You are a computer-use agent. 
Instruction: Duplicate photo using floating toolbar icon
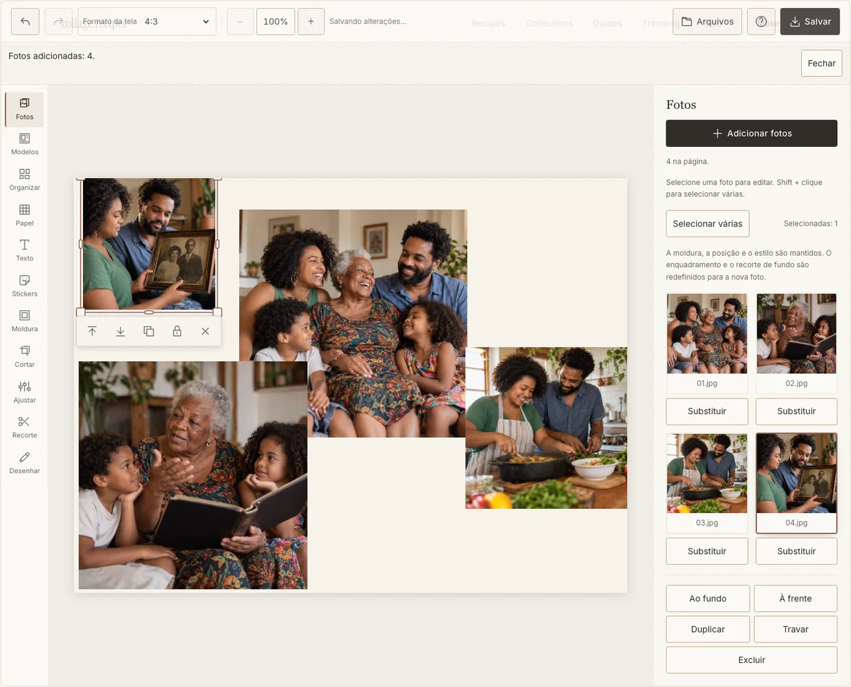149,332
